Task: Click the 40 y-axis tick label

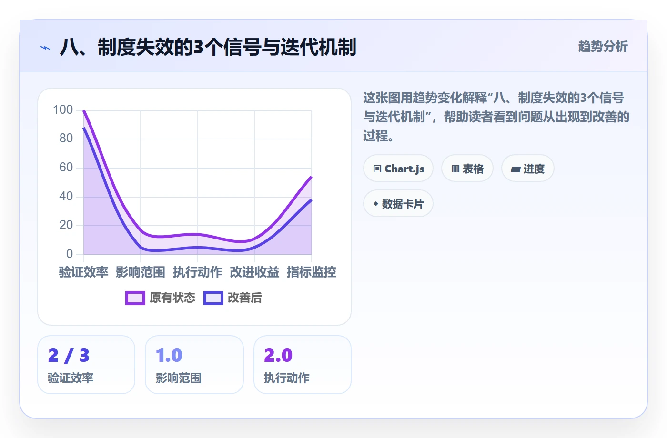Action: tap(66, 196)
